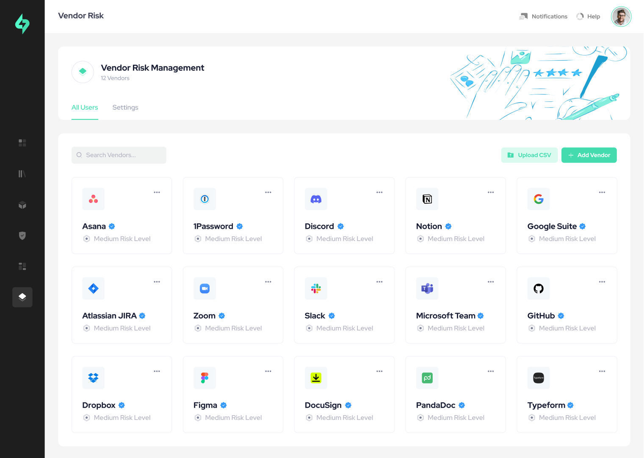Select the All Users tab
This screenshot has width=644, height=458.
pos(85,108)
